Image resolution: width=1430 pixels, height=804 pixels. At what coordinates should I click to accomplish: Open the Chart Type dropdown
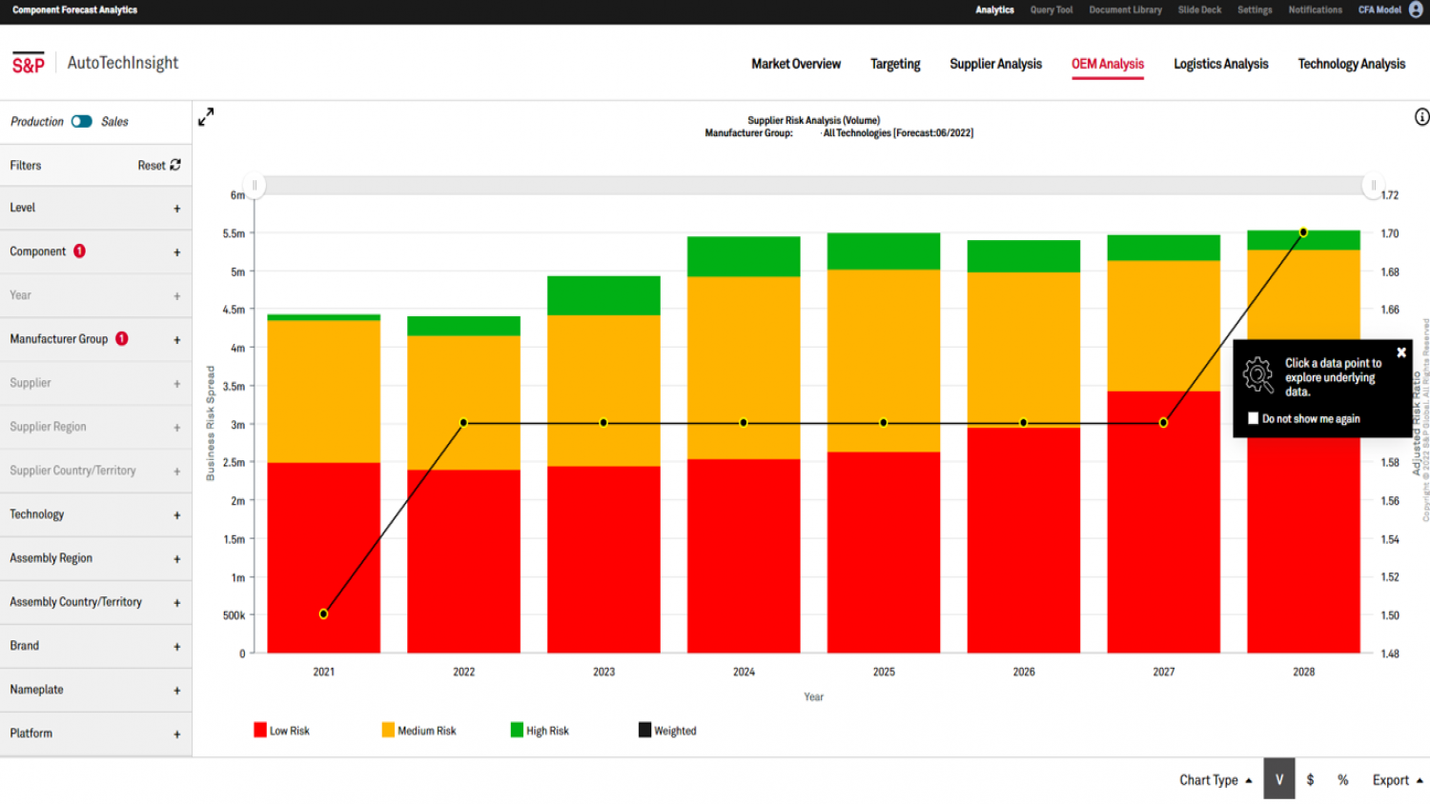tap(1215, 779)
